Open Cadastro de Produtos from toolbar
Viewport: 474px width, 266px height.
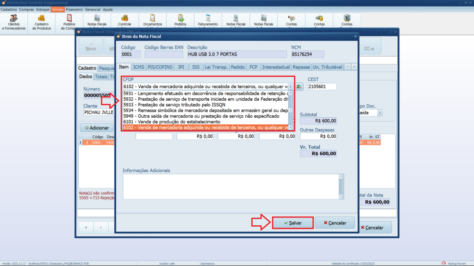coord(41,21)
